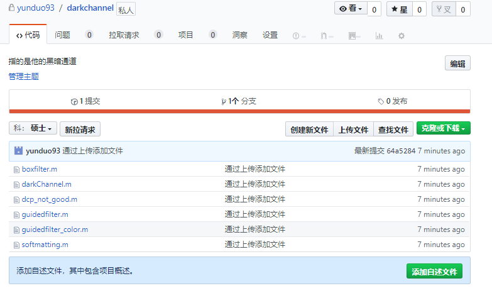Screen dimensions: 492x298
Task: Click the 私人 private label badge
Action: 126,9
